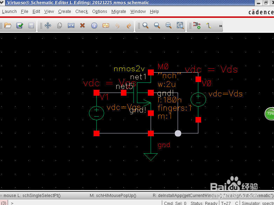Select the Copy tool icon
The height and width of the screenshot is (205, 274).
coord(60,25)
